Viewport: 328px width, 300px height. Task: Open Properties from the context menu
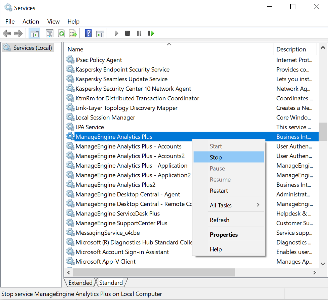coord(224,235)
